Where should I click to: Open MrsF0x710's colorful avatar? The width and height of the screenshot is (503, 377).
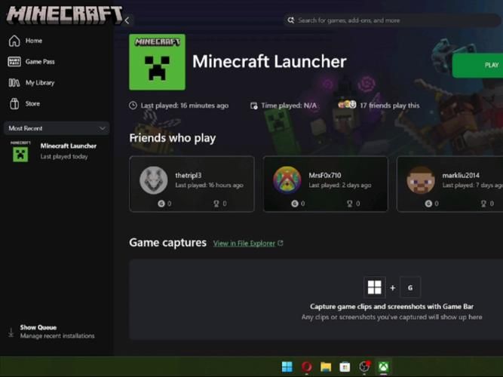pyautogui.click(x=287, y=180)
